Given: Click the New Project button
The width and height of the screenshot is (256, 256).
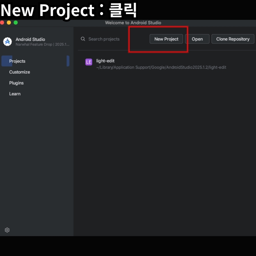Looking at the screenshot, I should tap(166, 39).
